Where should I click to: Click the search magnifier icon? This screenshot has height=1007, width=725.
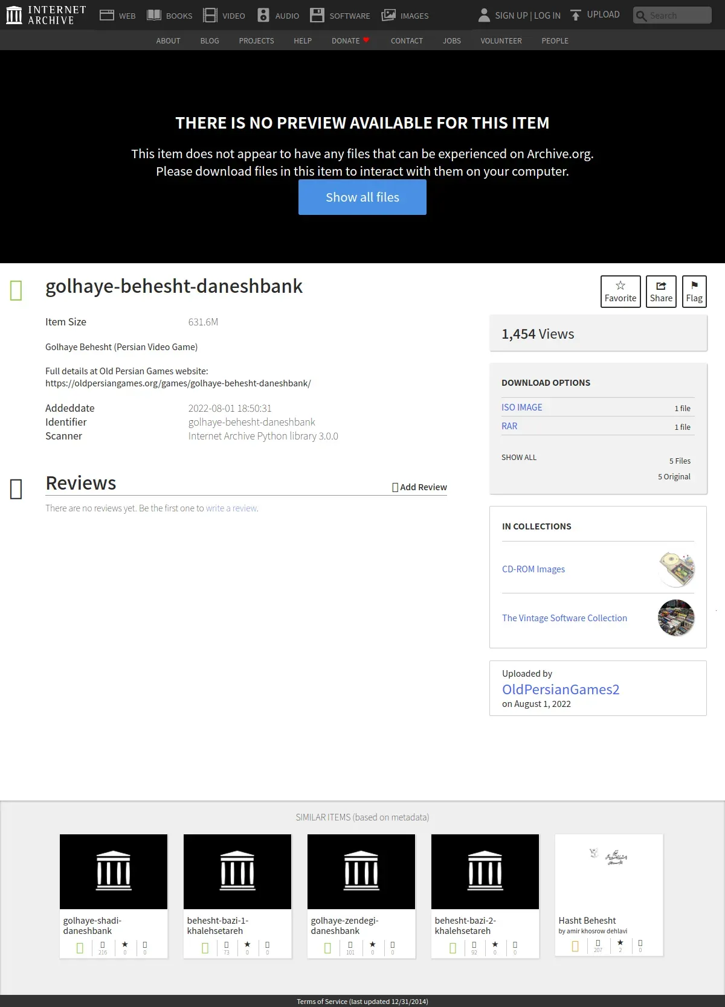(x=641, y=16)
